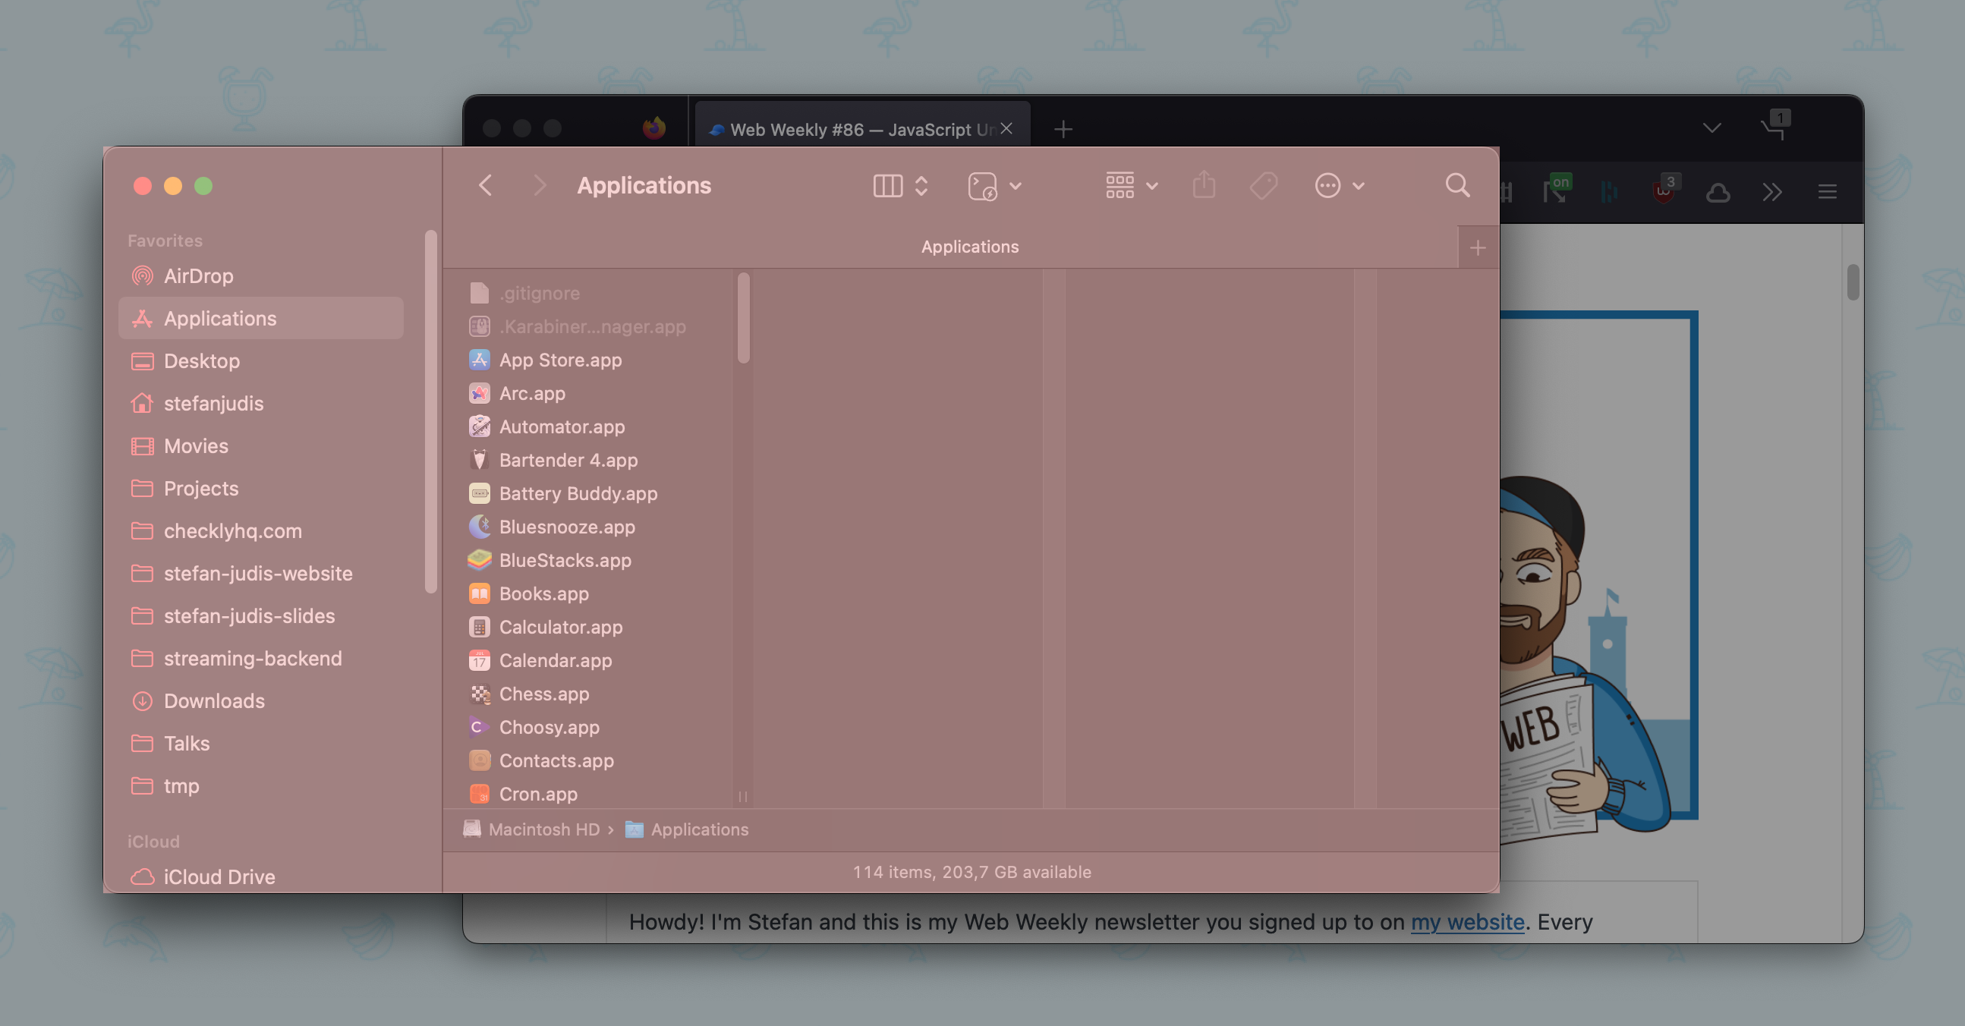Click the Tags icon in Finder toolbar

click(1263, 185)
